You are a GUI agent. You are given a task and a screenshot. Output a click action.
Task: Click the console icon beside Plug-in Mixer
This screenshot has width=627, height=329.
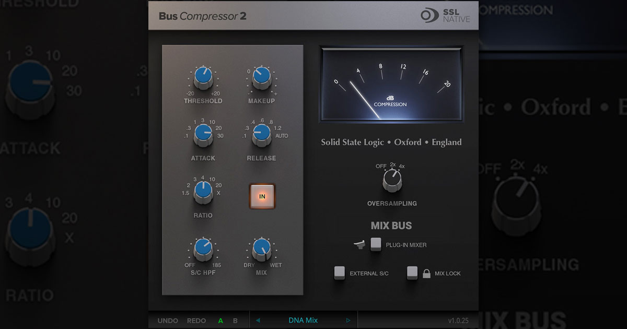361,244
